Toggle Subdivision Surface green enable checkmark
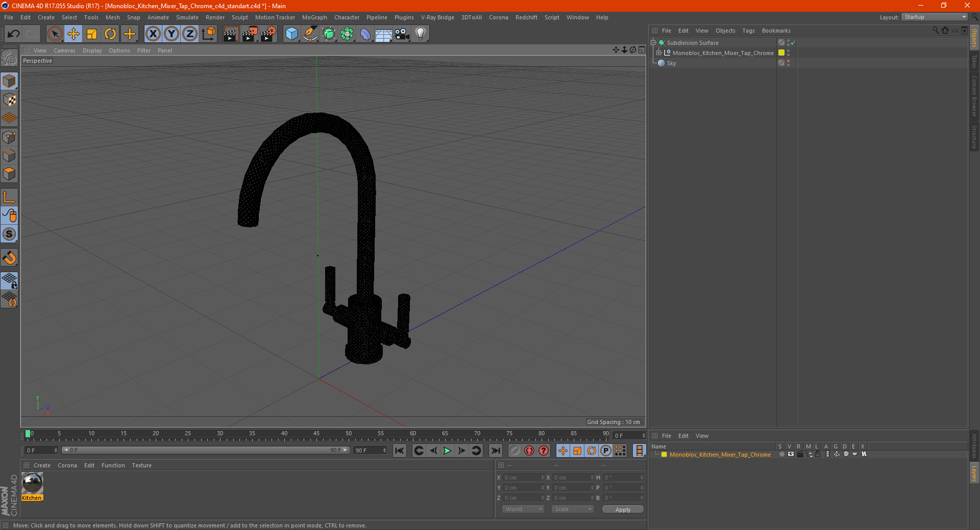This screenshot has height=530, width=980. click(x=793, y=43)
